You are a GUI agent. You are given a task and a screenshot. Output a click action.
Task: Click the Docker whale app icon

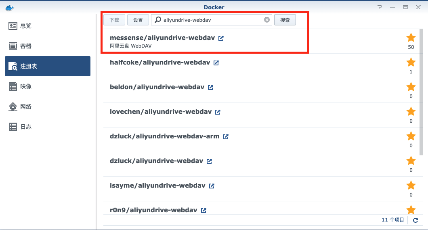point(10,8)
